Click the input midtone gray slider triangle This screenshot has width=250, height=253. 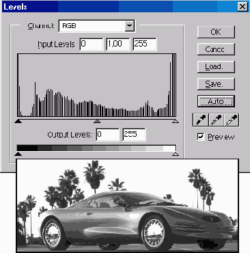(97, 121)
